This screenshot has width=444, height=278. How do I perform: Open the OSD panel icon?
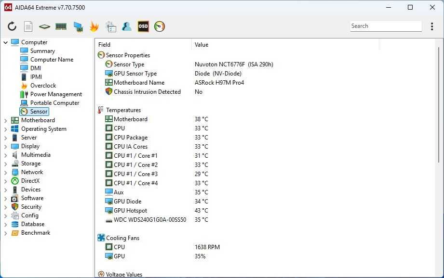click(143, 26)
